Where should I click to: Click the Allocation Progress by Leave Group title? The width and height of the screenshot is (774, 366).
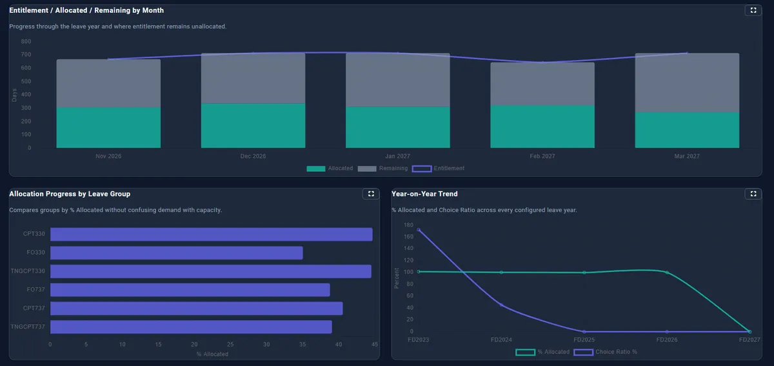pyautogui.click(x=70, y=193)
